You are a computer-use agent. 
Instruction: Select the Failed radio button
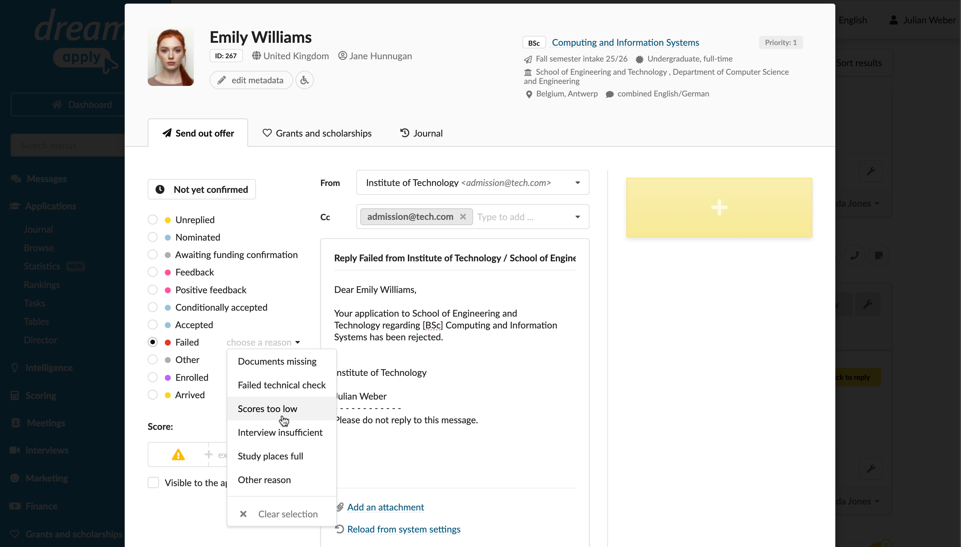(x=152, y=342)
